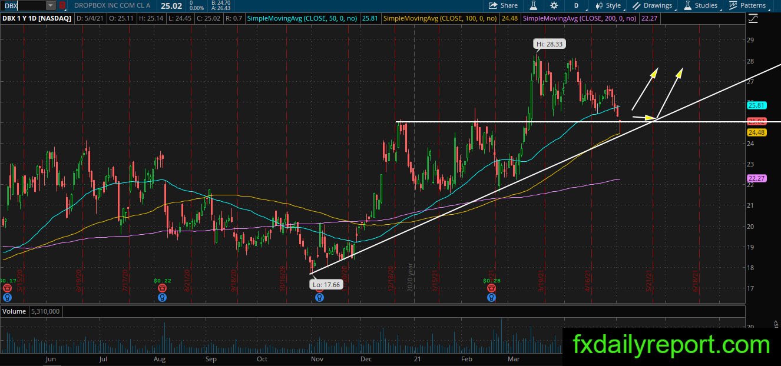Image resolution: width=781 pixels, height=366 pixels.
Task: Click SimpleMovingAvg (CLOSE, 100) study label
Action: [440, 19]
